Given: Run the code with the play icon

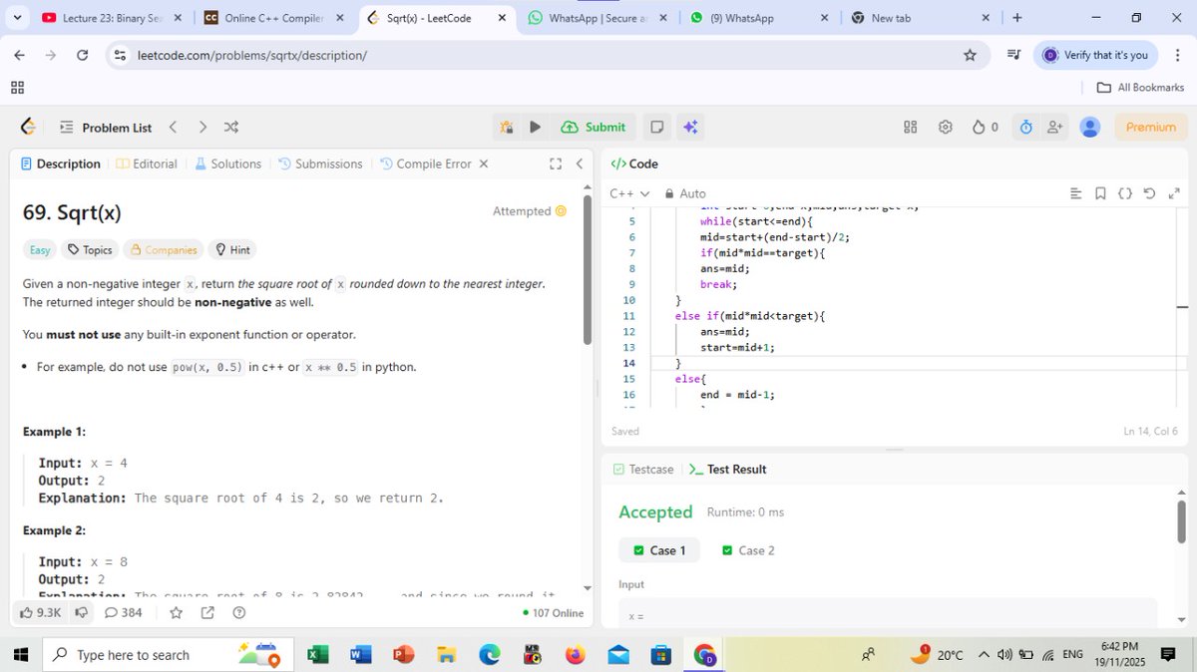Looking at the screenshot, I should coord(536,127).
